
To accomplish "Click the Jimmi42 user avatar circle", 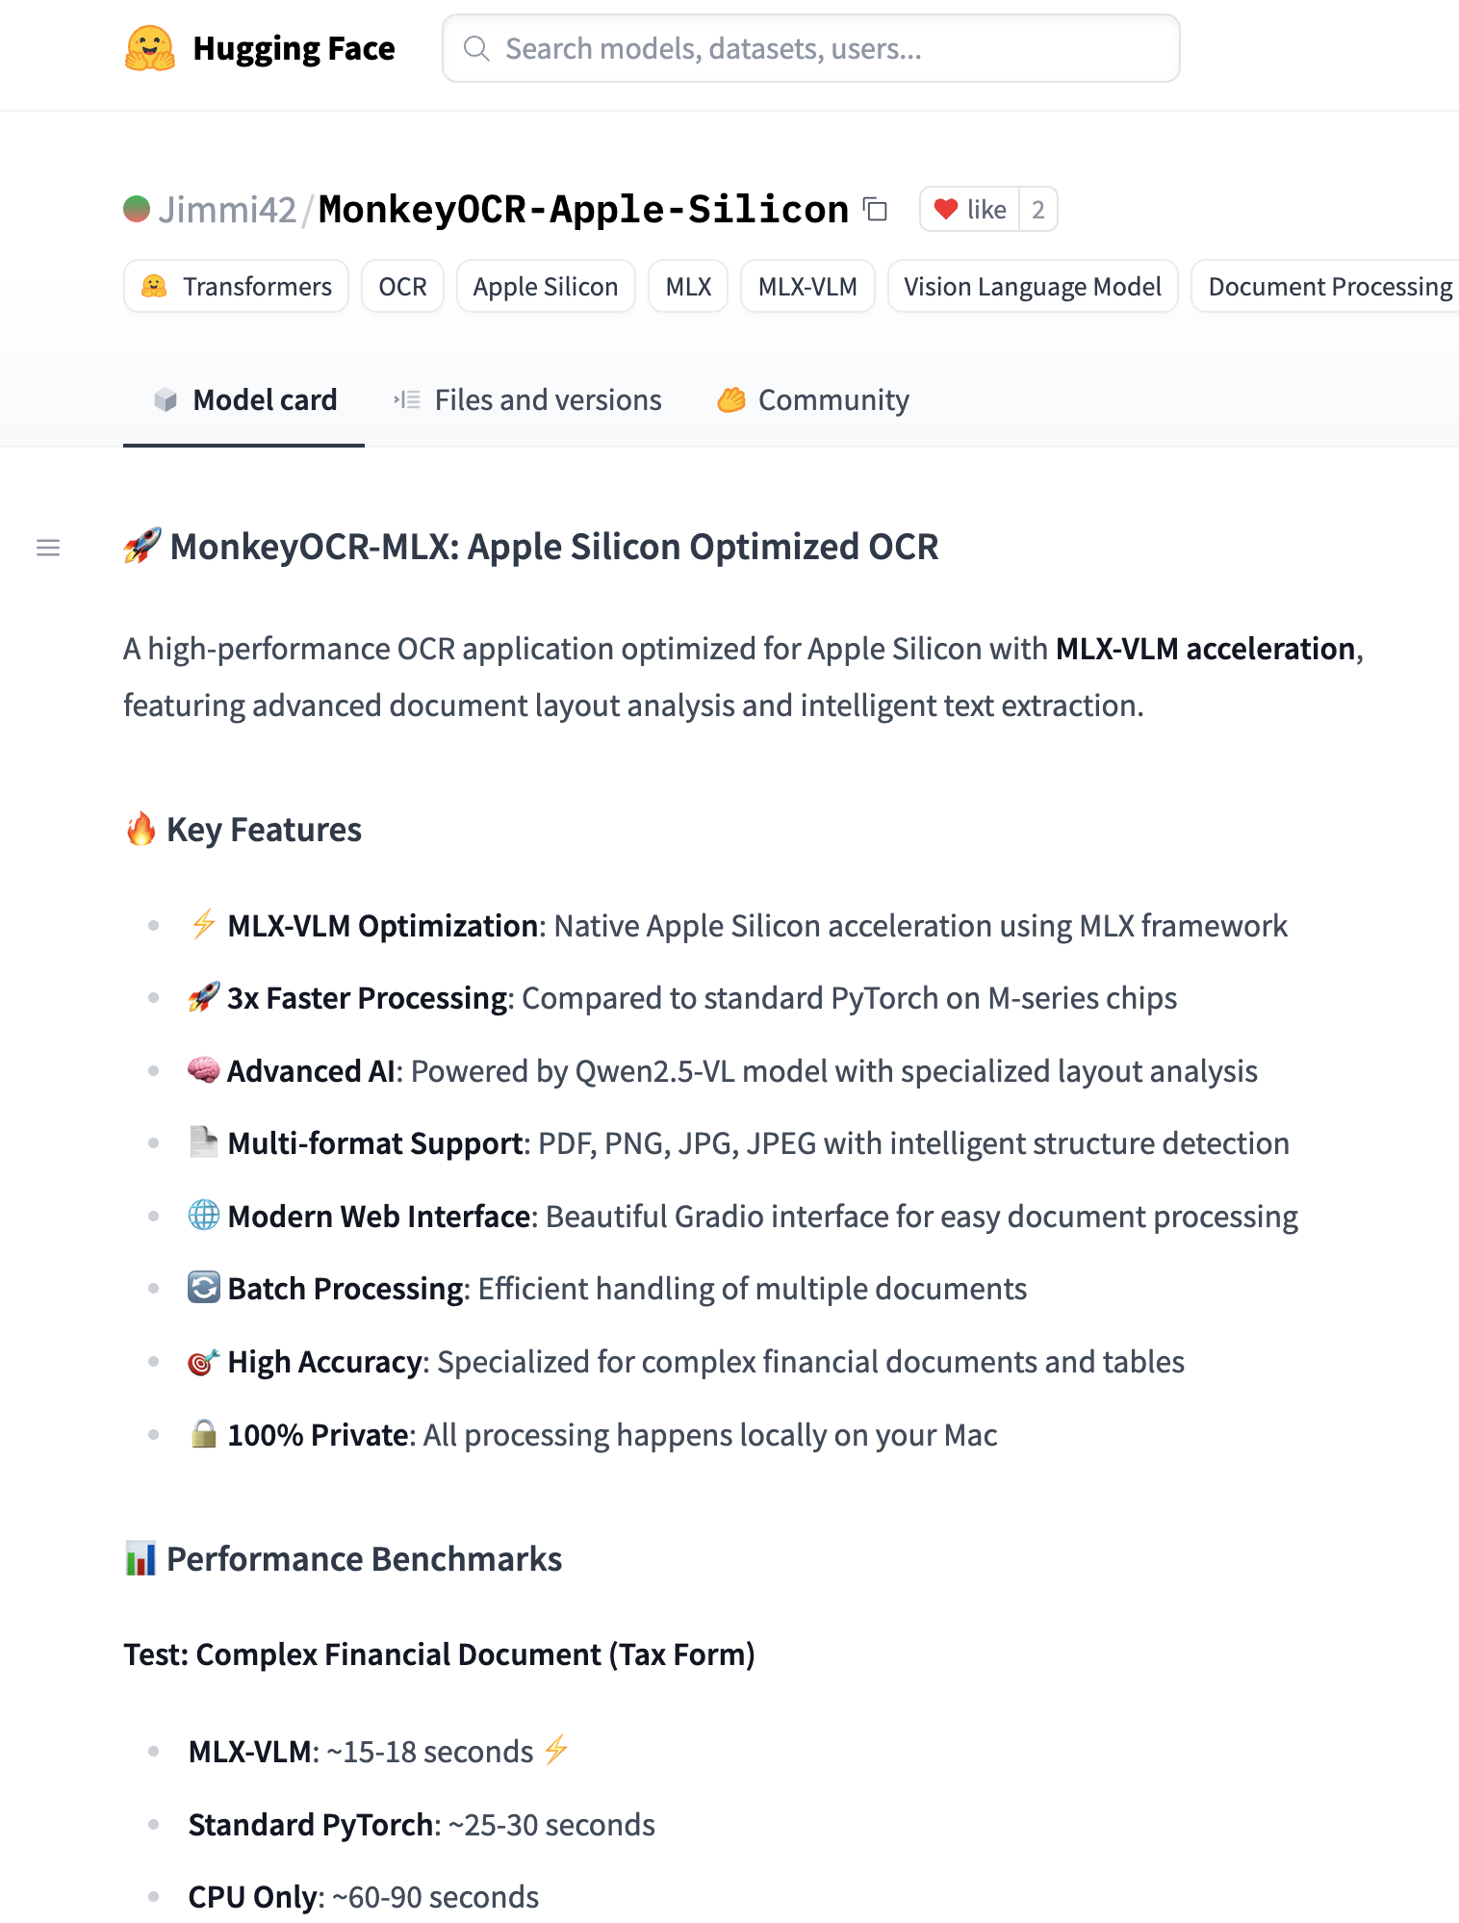I will coord(137,209).
